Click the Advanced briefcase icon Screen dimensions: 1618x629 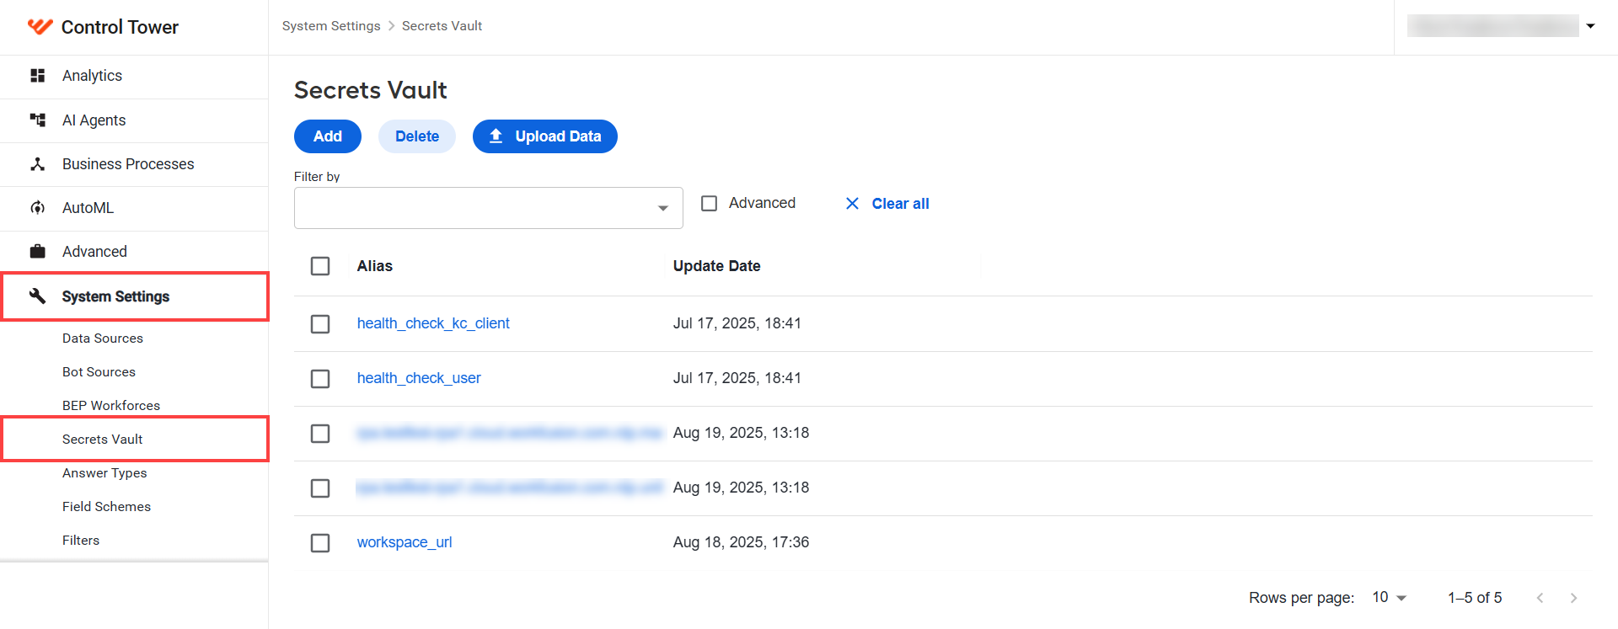tap(37, 252)
